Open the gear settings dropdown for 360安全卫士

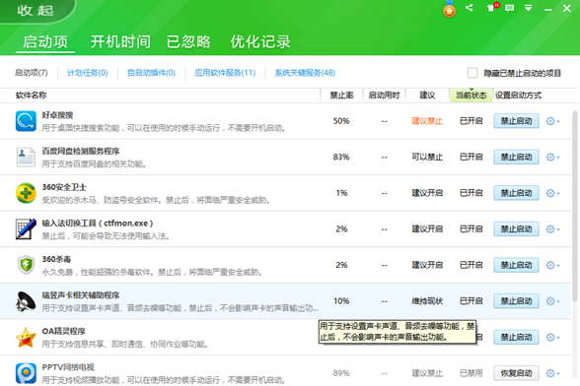tap(552, 193)
